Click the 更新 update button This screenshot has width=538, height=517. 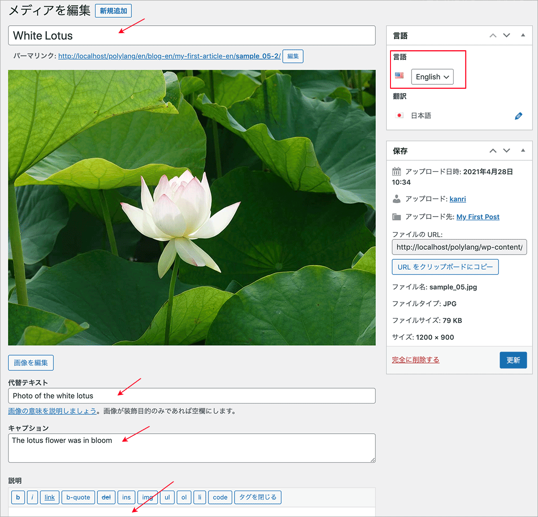pos(513,360)
